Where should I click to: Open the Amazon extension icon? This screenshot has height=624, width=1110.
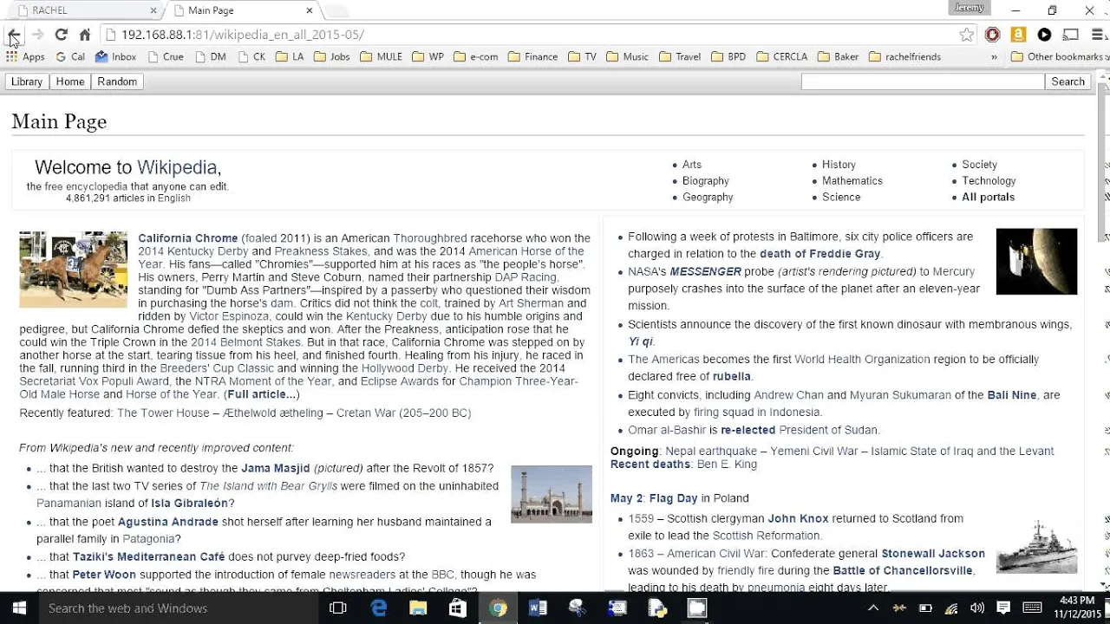tap(1018, 35)
